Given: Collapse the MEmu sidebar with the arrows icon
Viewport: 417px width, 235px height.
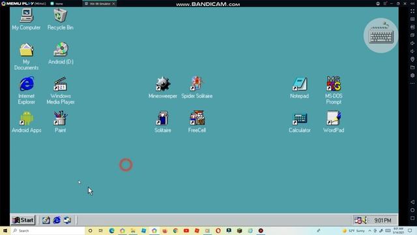Looking at the screenshot, I should point(412,3).
